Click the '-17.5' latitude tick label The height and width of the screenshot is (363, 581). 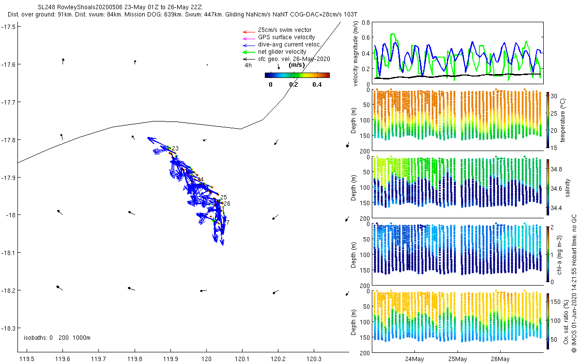pyautogui.click(x=8, y=27)
